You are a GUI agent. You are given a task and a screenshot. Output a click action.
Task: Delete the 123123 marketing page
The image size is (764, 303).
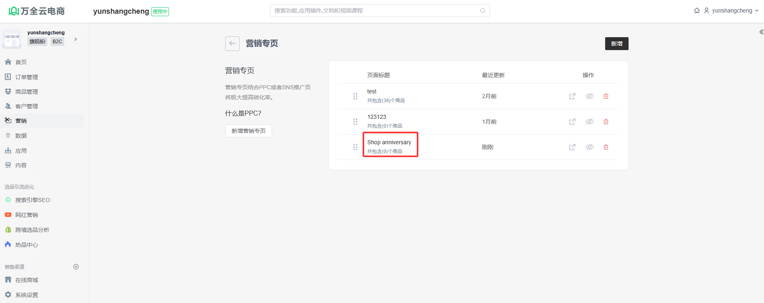point(606,122)
